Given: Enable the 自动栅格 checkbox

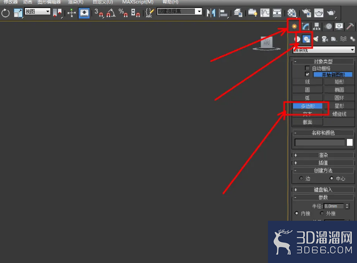Looking at the screenshot, I should [x=307, y=68].
